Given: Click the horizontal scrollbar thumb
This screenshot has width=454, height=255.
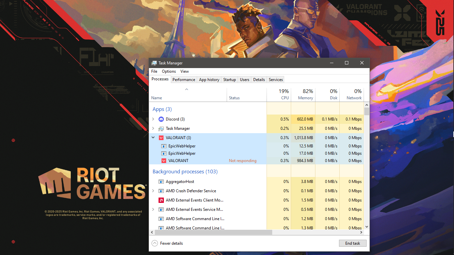Looking at the screenshot, I should [x=213, y=232].
